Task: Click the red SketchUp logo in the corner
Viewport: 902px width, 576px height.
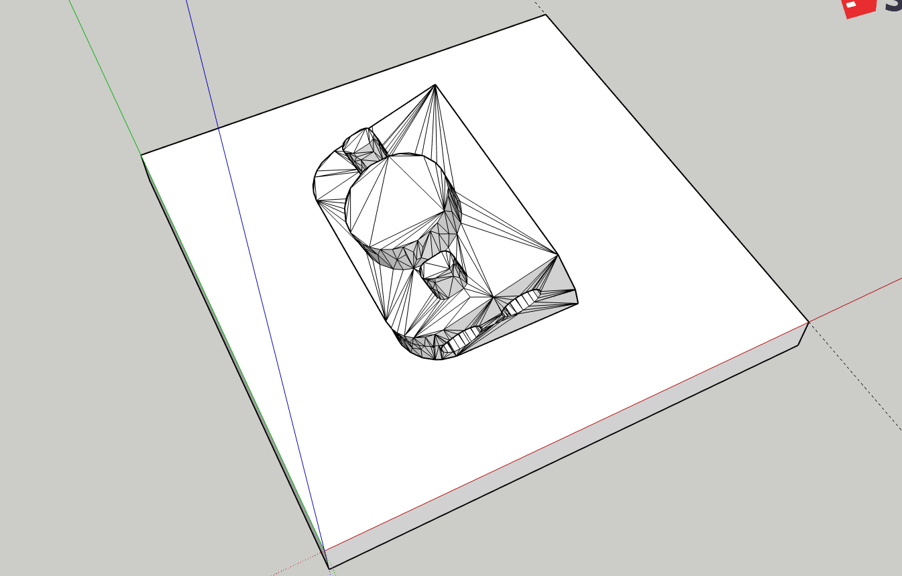Action: point(860,7)
